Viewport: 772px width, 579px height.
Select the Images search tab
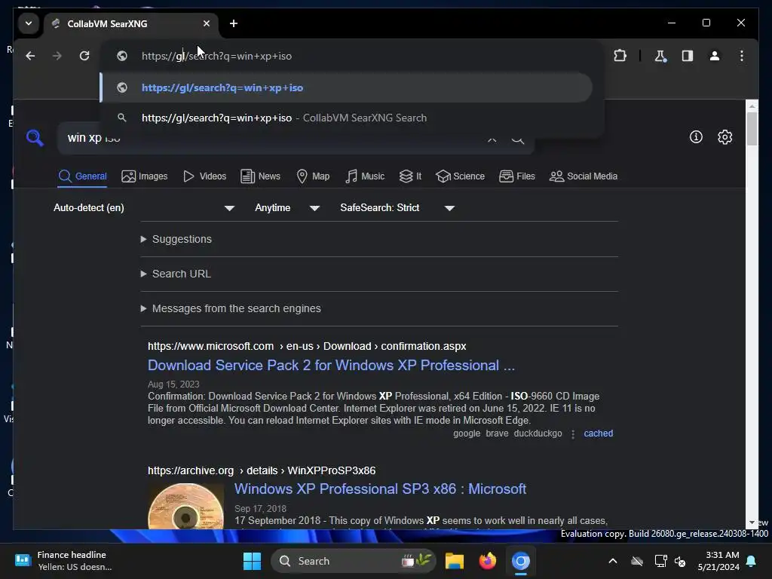click(x=144, y=176)
